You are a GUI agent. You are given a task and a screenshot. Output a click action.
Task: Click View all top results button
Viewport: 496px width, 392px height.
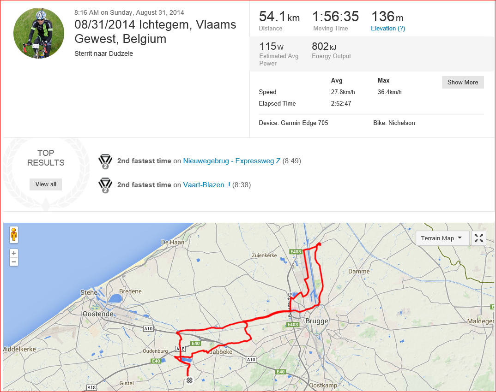(x=46, y=184)
